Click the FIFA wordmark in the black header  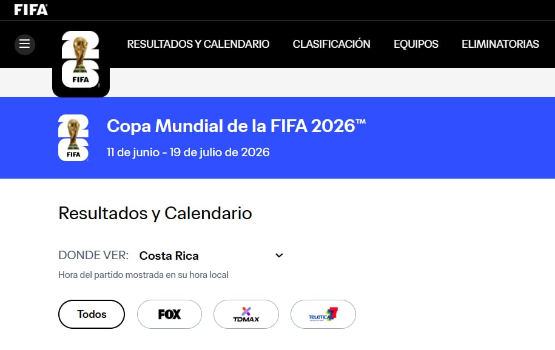click(x=30, y=10)
